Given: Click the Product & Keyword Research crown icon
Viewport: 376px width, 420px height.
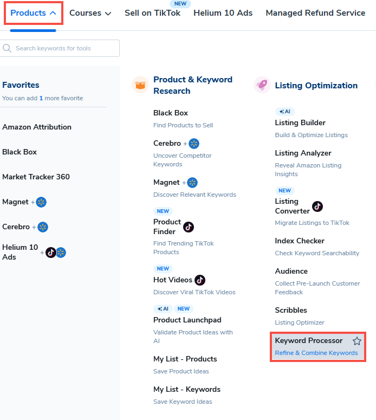Looking at the screenshot, I should pyautogui.click(x=140, y=85).
